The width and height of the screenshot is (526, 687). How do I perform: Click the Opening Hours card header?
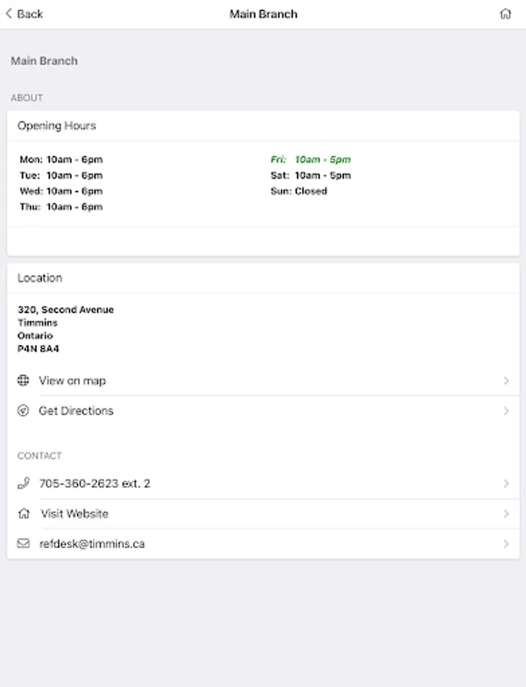point(57,126)
